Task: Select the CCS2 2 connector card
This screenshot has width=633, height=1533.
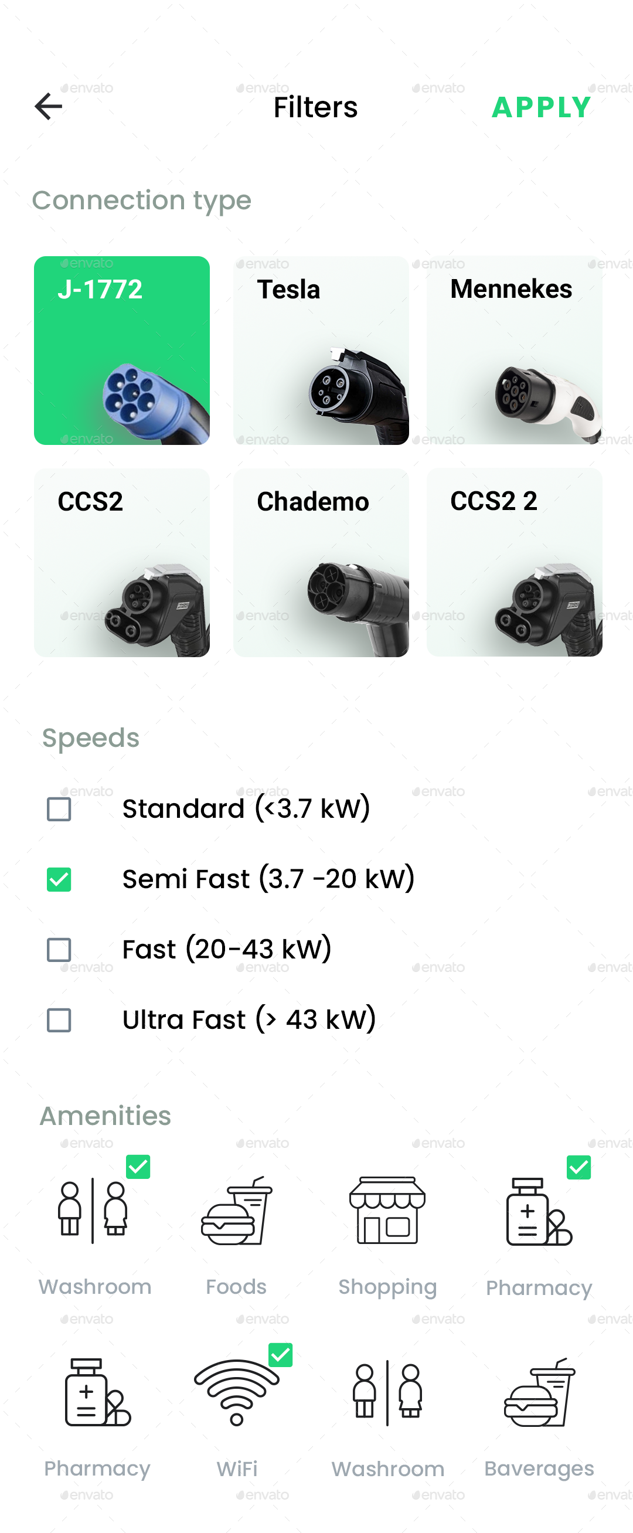Action: pos(514,562)
